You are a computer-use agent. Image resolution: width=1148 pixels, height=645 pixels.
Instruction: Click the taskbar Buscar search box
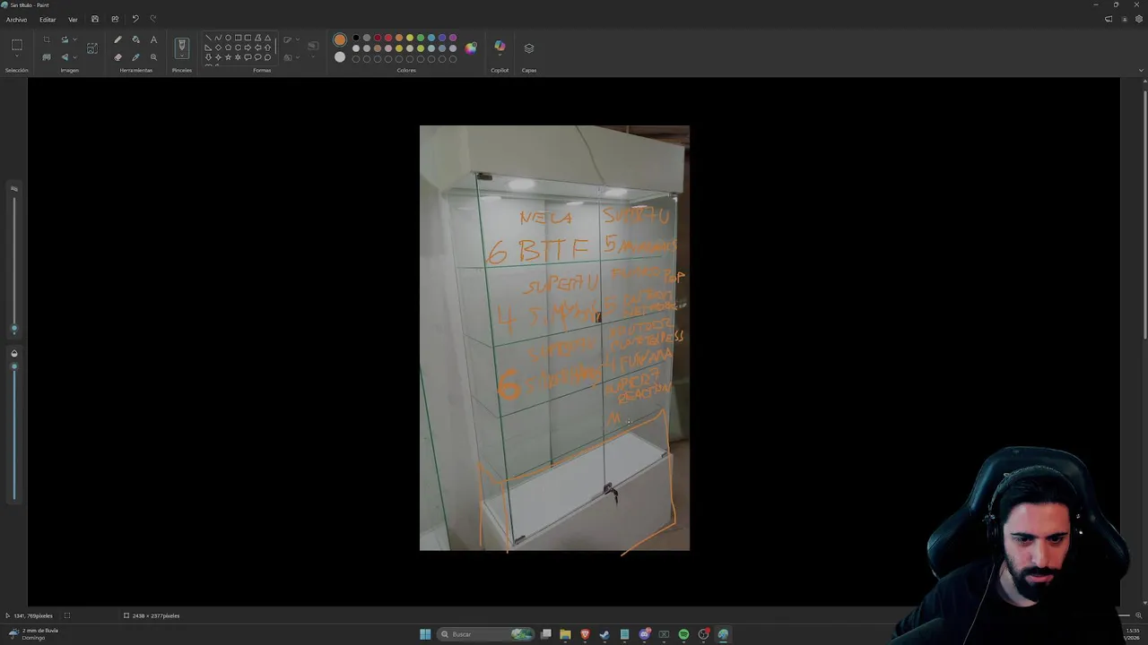pos(485,634)
